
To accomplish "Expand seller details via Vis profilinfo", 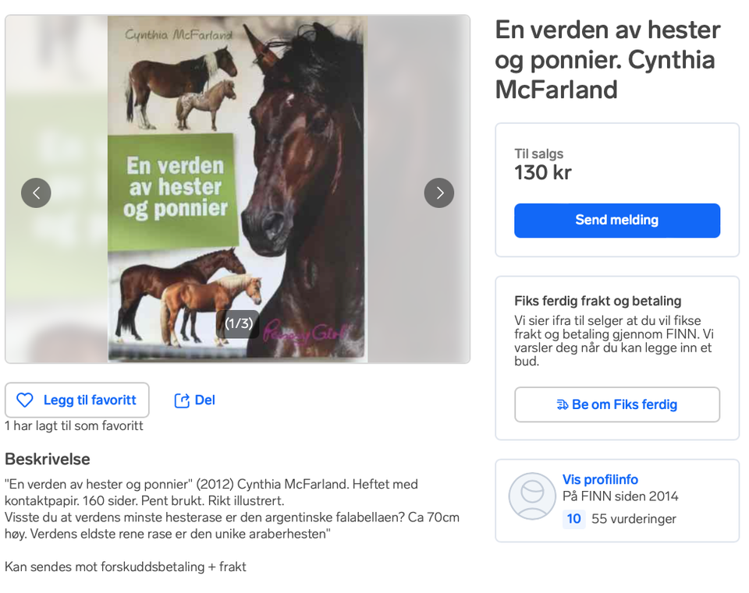I will click(x=599, y=479).
